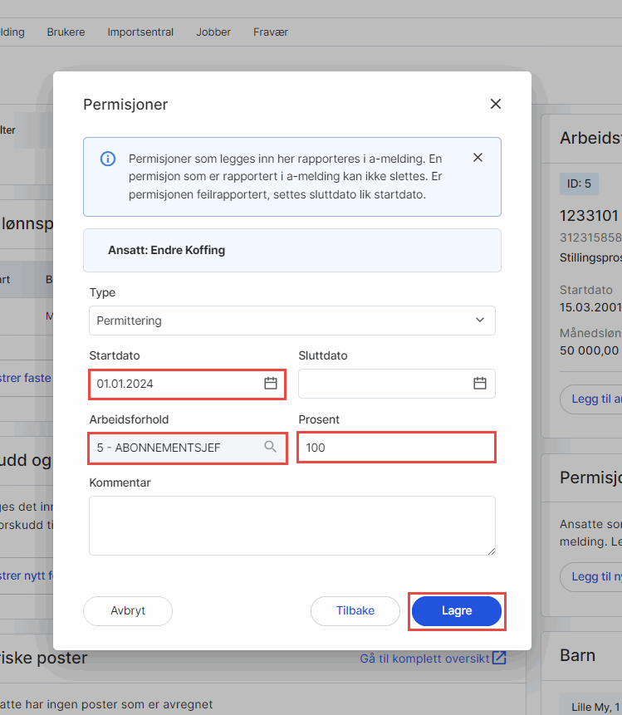
Task: Cancel with the Avbryt button
Action: pos(128,610)
